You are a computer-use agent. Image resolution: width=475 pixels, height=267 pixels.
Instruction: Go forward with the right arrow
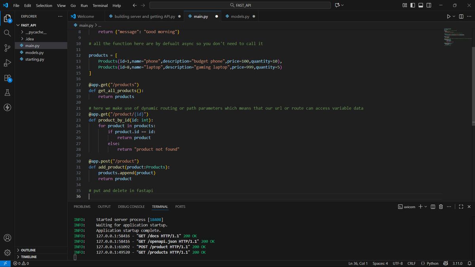click(x=143, y=6)
